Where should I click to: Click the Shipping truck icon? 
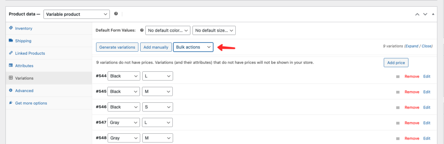pos(11,41)
